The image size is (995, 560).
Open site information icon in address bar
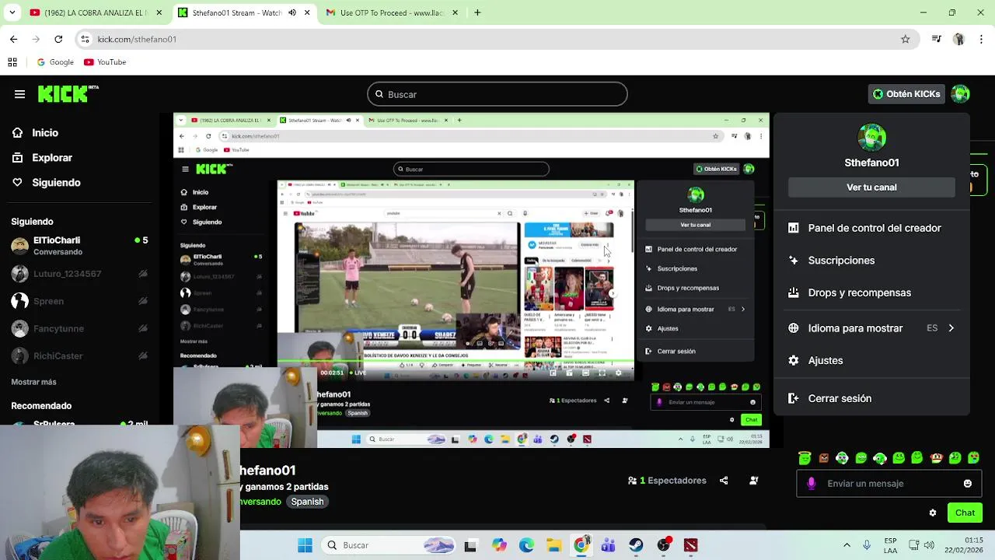pyautogui.click(x=86, y=39)
